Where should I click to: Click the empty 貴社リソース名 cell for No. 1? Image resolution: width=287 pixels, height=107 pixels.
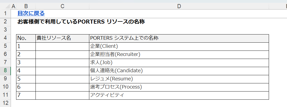click(63, 47)
